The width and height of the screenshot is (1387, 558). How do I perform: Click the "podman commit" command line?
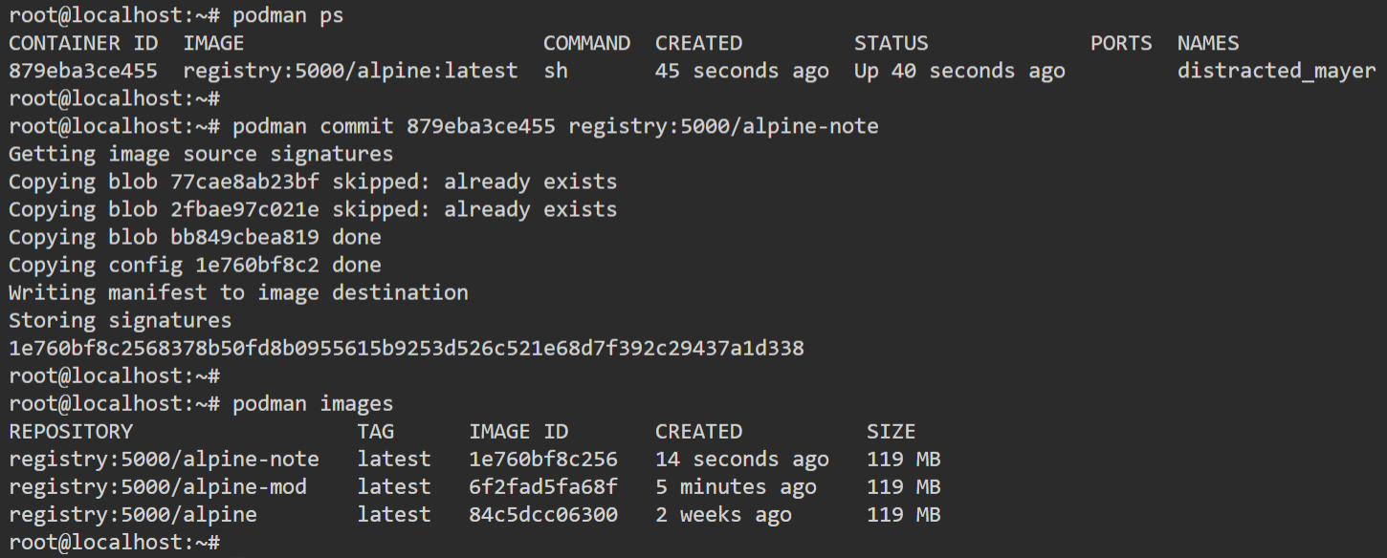(x=555, y=126)
